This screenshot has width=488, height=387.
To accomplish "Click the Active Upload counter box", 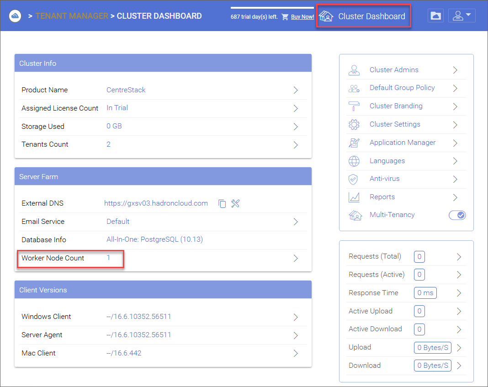I will tap(419, 311).
